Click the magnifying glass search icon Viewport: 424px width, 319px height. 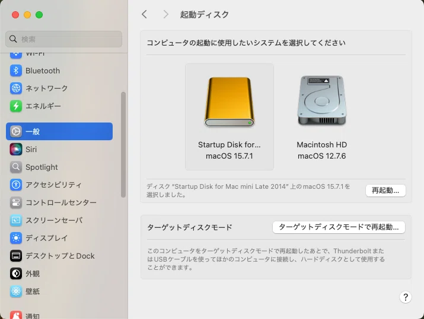click(x=13, y=39)
